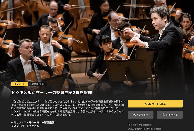194x131 pixels.
Task: Open the トレイラー preview button
Action: (x=140, y=115)
